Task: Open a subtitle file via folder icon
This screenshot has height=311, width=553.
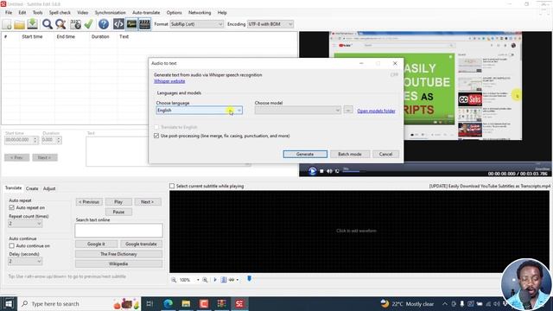Action: 19,24
